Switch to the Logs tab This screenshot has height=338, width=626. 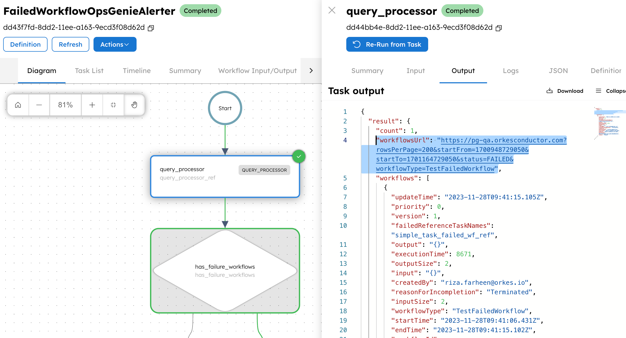coord(510,71)
